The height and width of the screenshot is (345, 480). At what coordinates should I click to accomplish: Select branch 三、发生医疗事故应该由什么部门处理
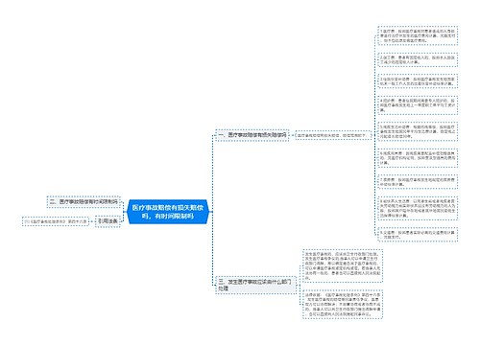pyautogui.click(x=255, y=285)
